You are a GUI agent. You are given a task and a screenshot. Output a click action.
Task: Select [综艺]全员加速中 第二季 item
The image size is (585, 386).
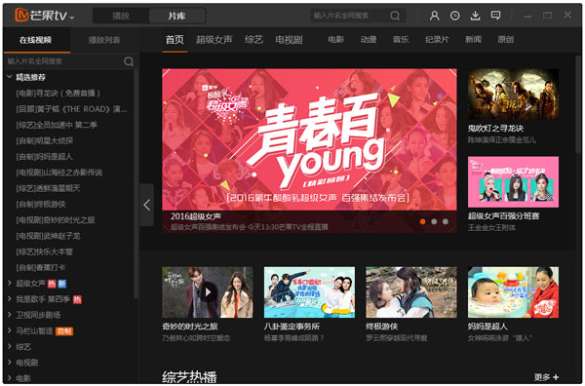point(57,125)
